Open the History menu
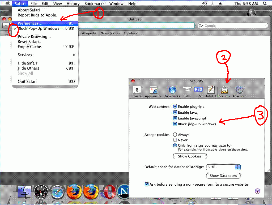 (x=73, y=3)
